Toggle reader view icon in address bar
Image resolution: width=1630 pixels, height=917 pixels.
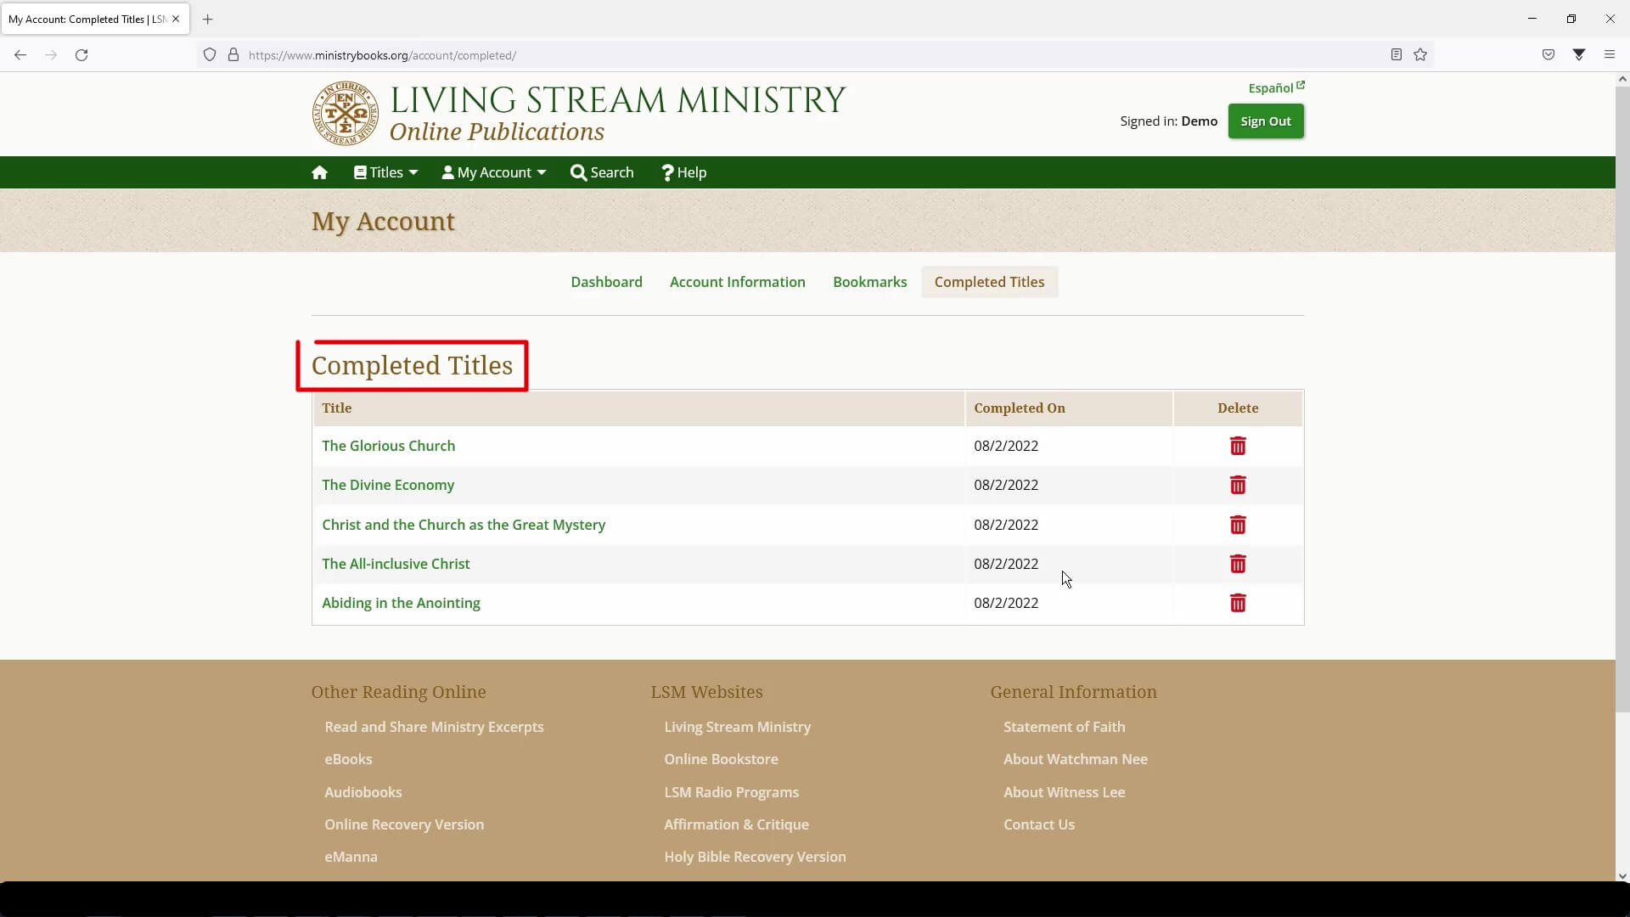point(1396,55)
